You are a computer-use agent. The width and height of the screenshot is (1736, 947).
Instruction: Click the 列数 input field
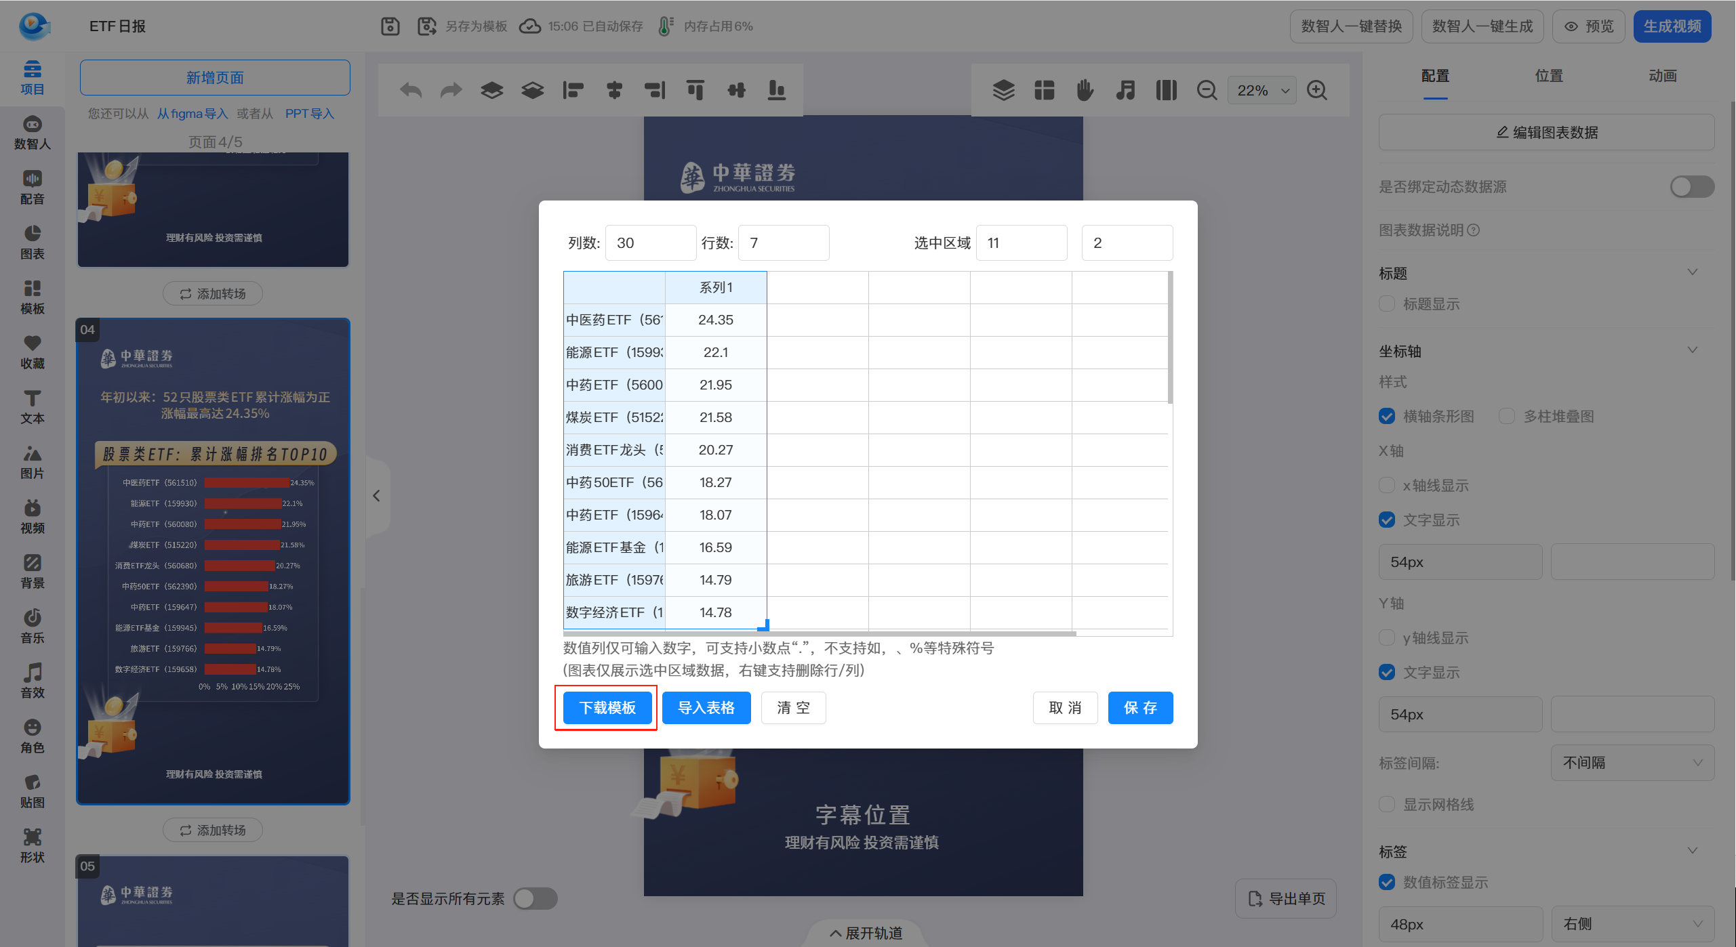650,243
